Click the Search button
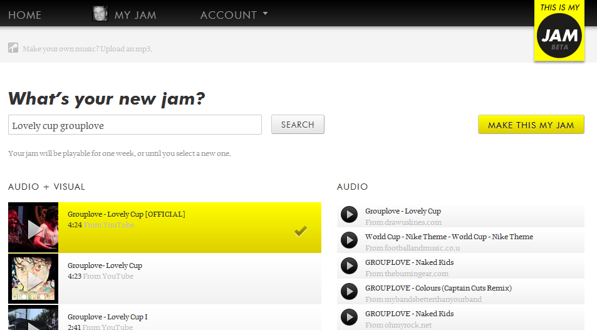Image resolution: width=597 pixels, height=330 pixels. pos(298,125)
